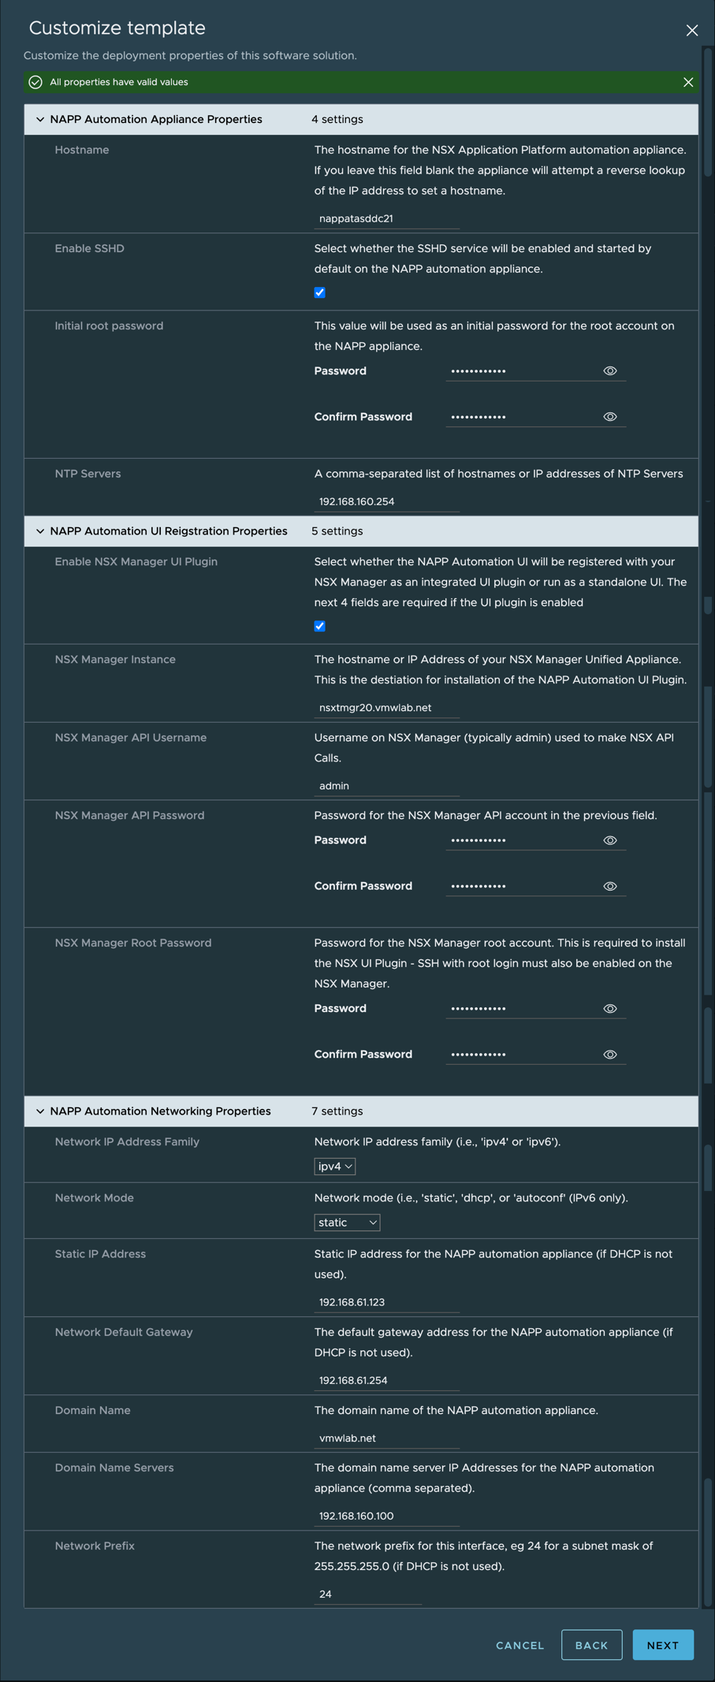Collapse NAPP Automation UI Registration Properties section
The height and width of the screenshot is (1682, 715).
(x=40, y=531)
